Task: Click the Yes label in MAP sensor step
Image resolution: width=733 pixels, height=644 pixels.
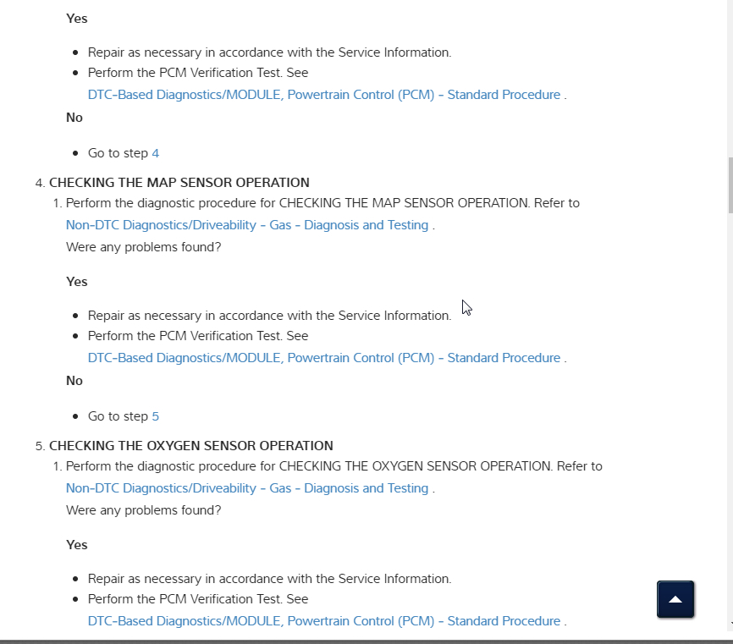Action: [x=77, y=282]
